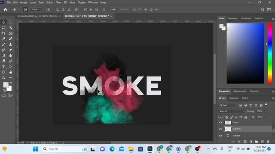Switch to the Swatches tab
The width and height of the screenshot is (275, 154).
[x=233, y=18]
